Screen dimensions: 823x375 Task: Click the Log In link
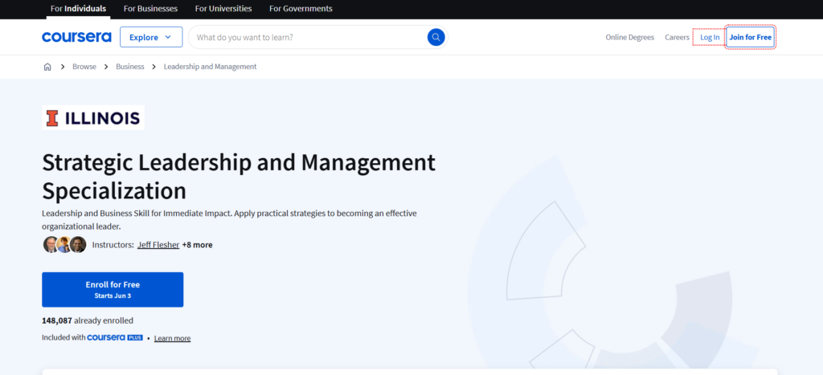[x=710, y=37]
